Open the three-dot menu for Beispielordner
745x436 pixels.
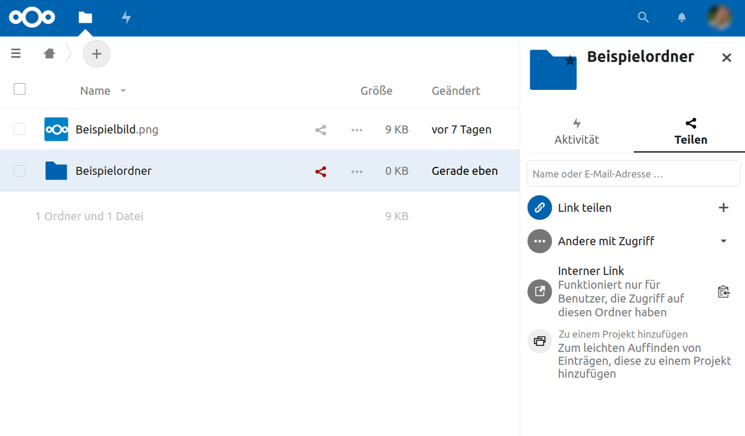356,172
